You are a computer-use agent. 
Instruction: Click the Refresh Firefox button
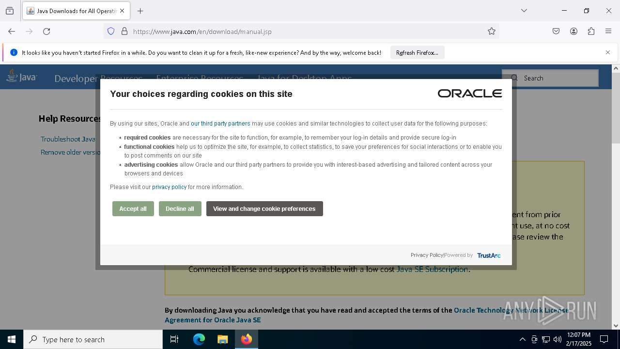(x=417, y=53)
